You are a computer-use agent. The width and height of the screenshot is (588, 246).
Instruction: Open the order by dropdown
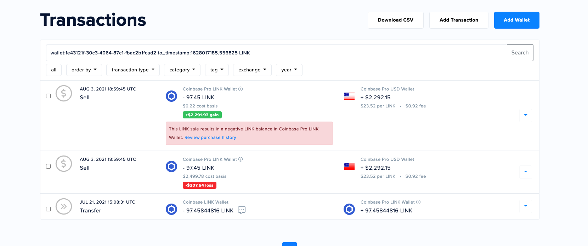(x=84, y=70)
